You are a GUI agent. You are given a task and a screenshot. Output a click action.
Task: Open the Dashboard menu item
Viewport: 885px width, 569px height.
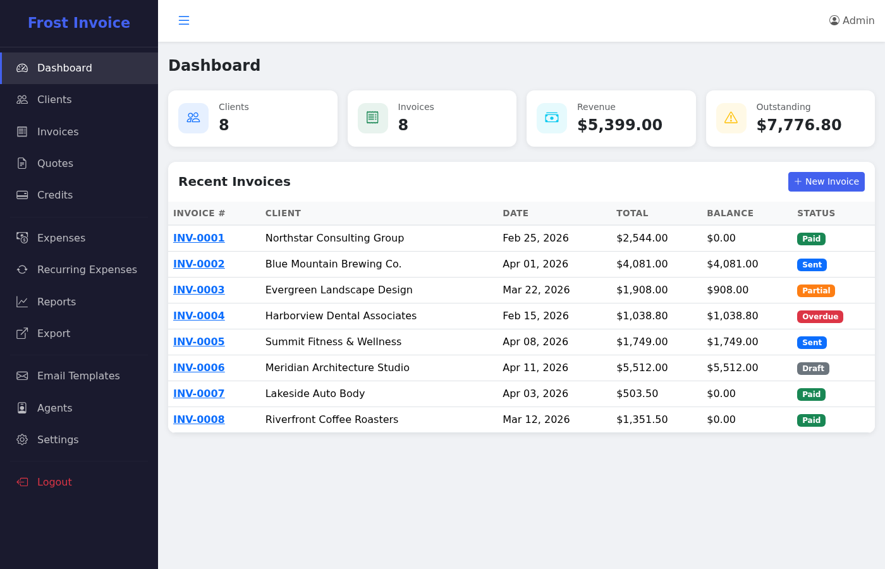point(64,68)
